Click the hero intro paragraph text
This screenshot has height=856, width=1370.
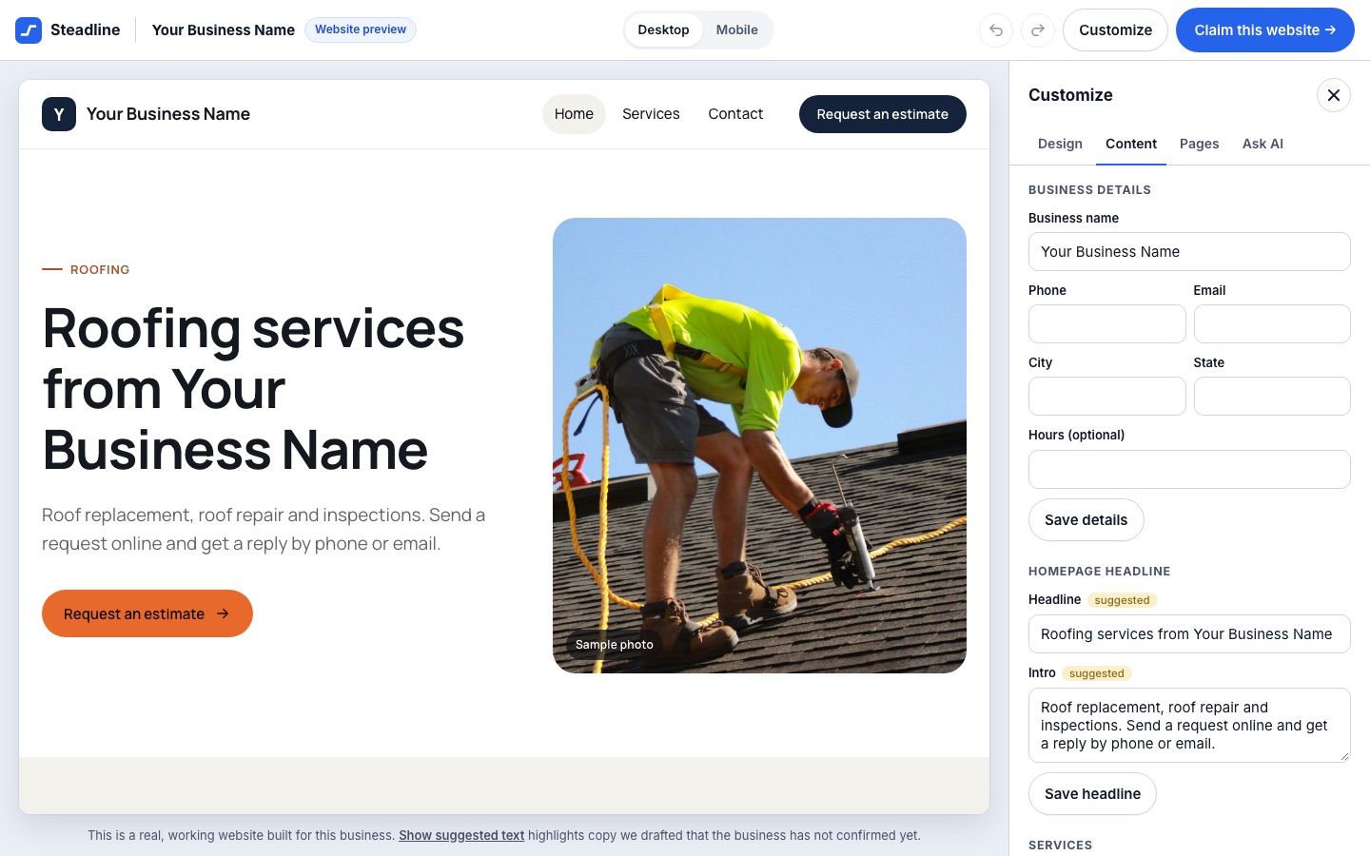[264, 529]
